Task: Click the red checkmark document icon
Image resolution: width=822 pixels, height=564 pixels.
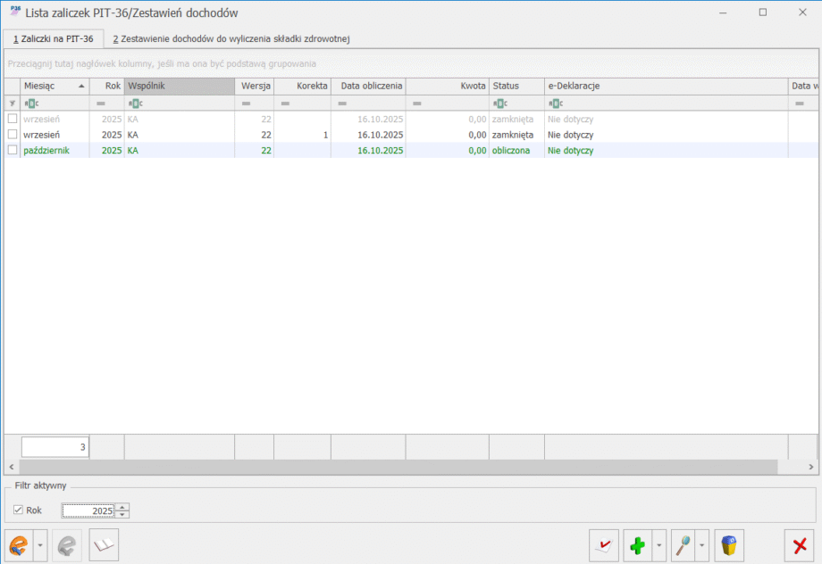Action: [604, 544]
